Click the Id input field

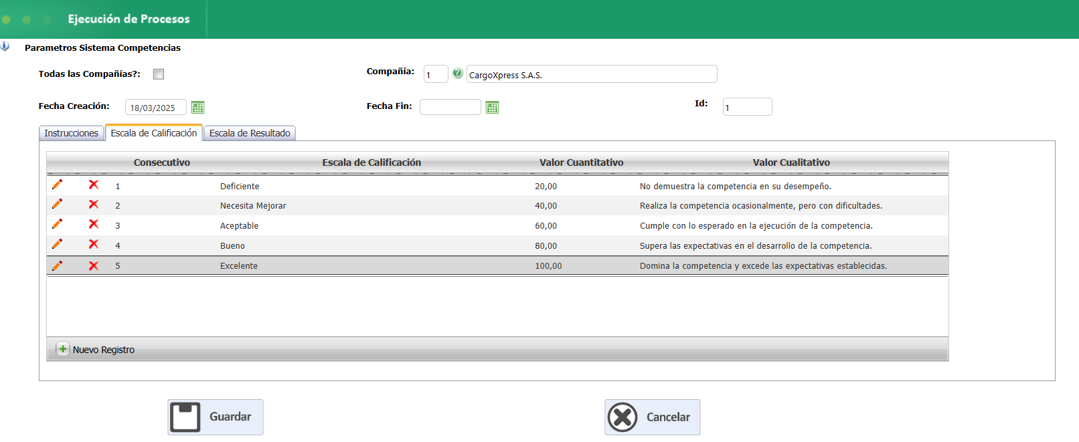pyautogui.click(x=748, y=107)
